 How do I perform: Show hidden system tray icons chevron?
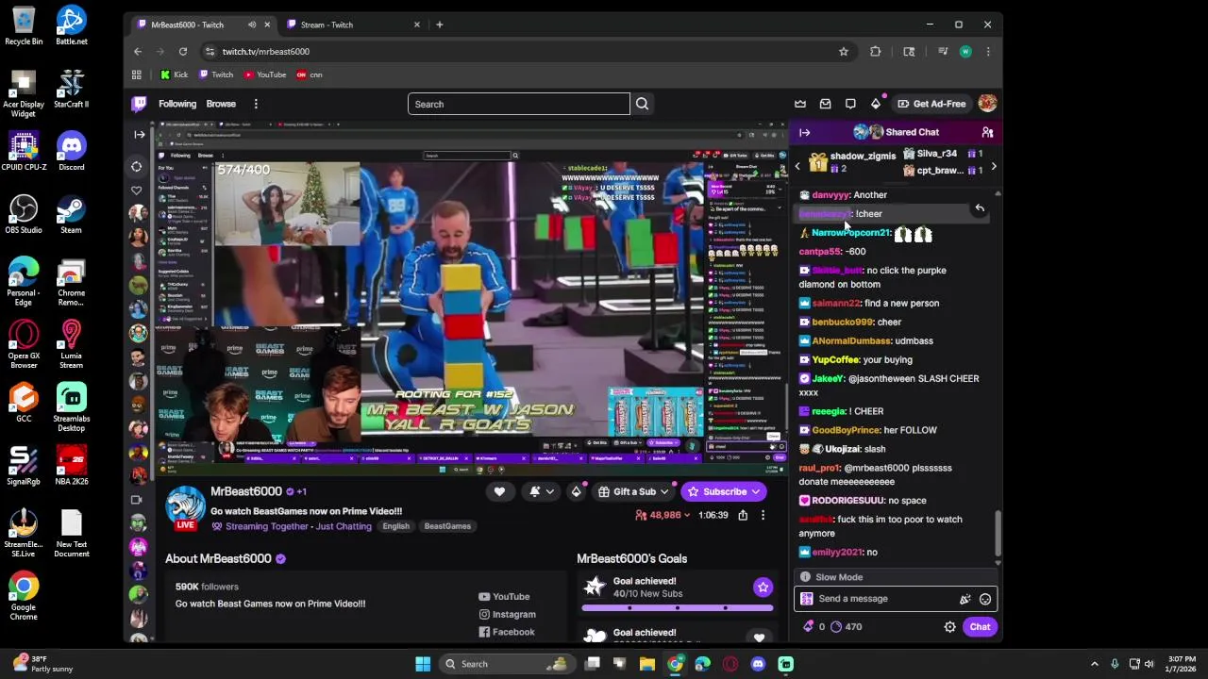click(1095, 664)
